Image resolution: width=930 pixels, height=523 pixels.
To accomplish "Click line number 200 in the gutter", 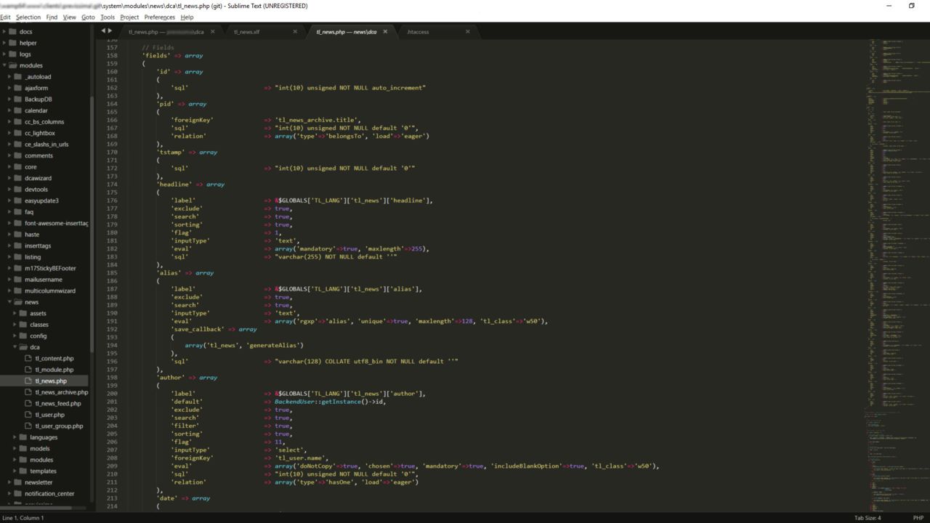I will (x=112, y=394).
